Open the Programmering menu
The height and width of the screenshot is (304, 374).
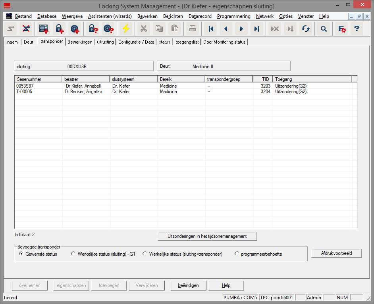point(233,16)
